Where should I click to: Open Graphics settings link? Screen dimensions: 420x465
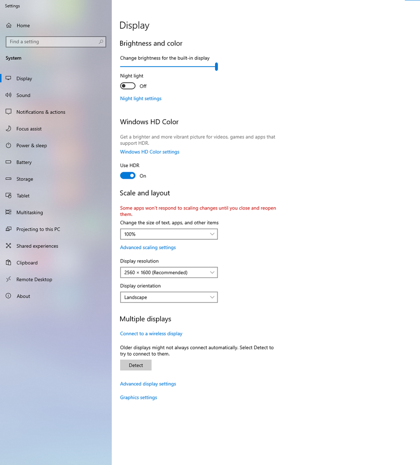pyautogui.click(x=138, y=398)
